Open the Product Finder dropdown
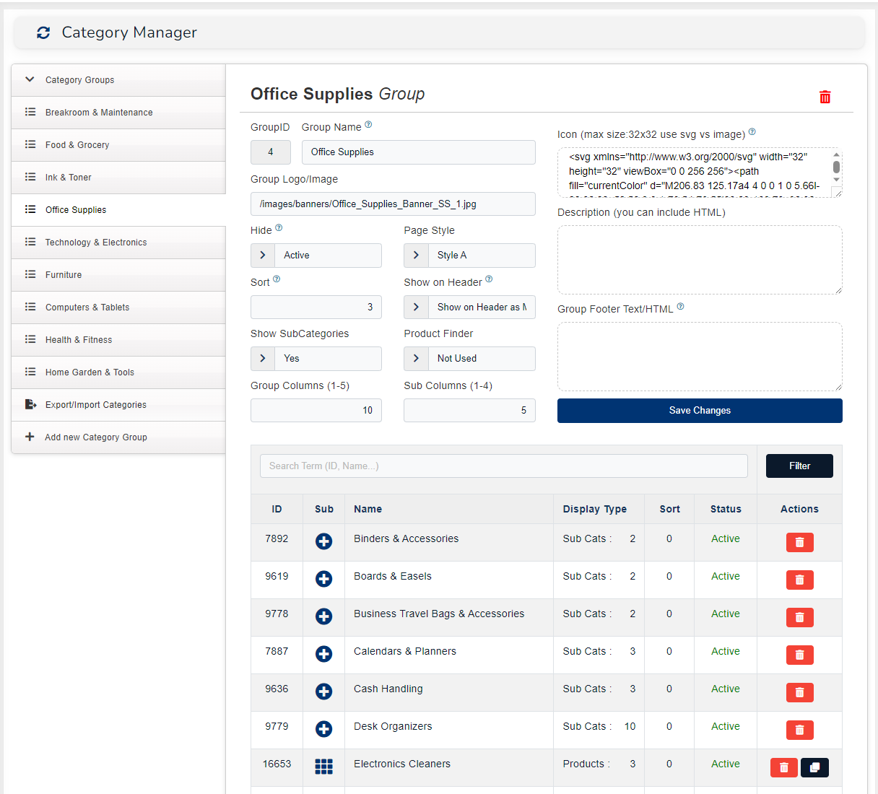 click(469, 359)
